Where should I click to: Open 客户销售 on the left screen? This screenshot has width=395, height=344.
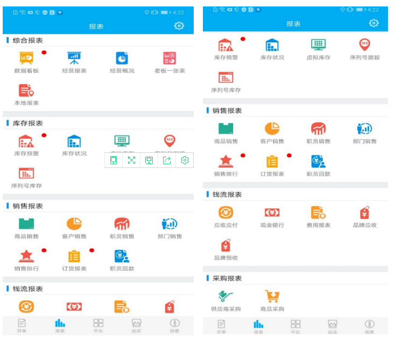(x=74, y=228)
